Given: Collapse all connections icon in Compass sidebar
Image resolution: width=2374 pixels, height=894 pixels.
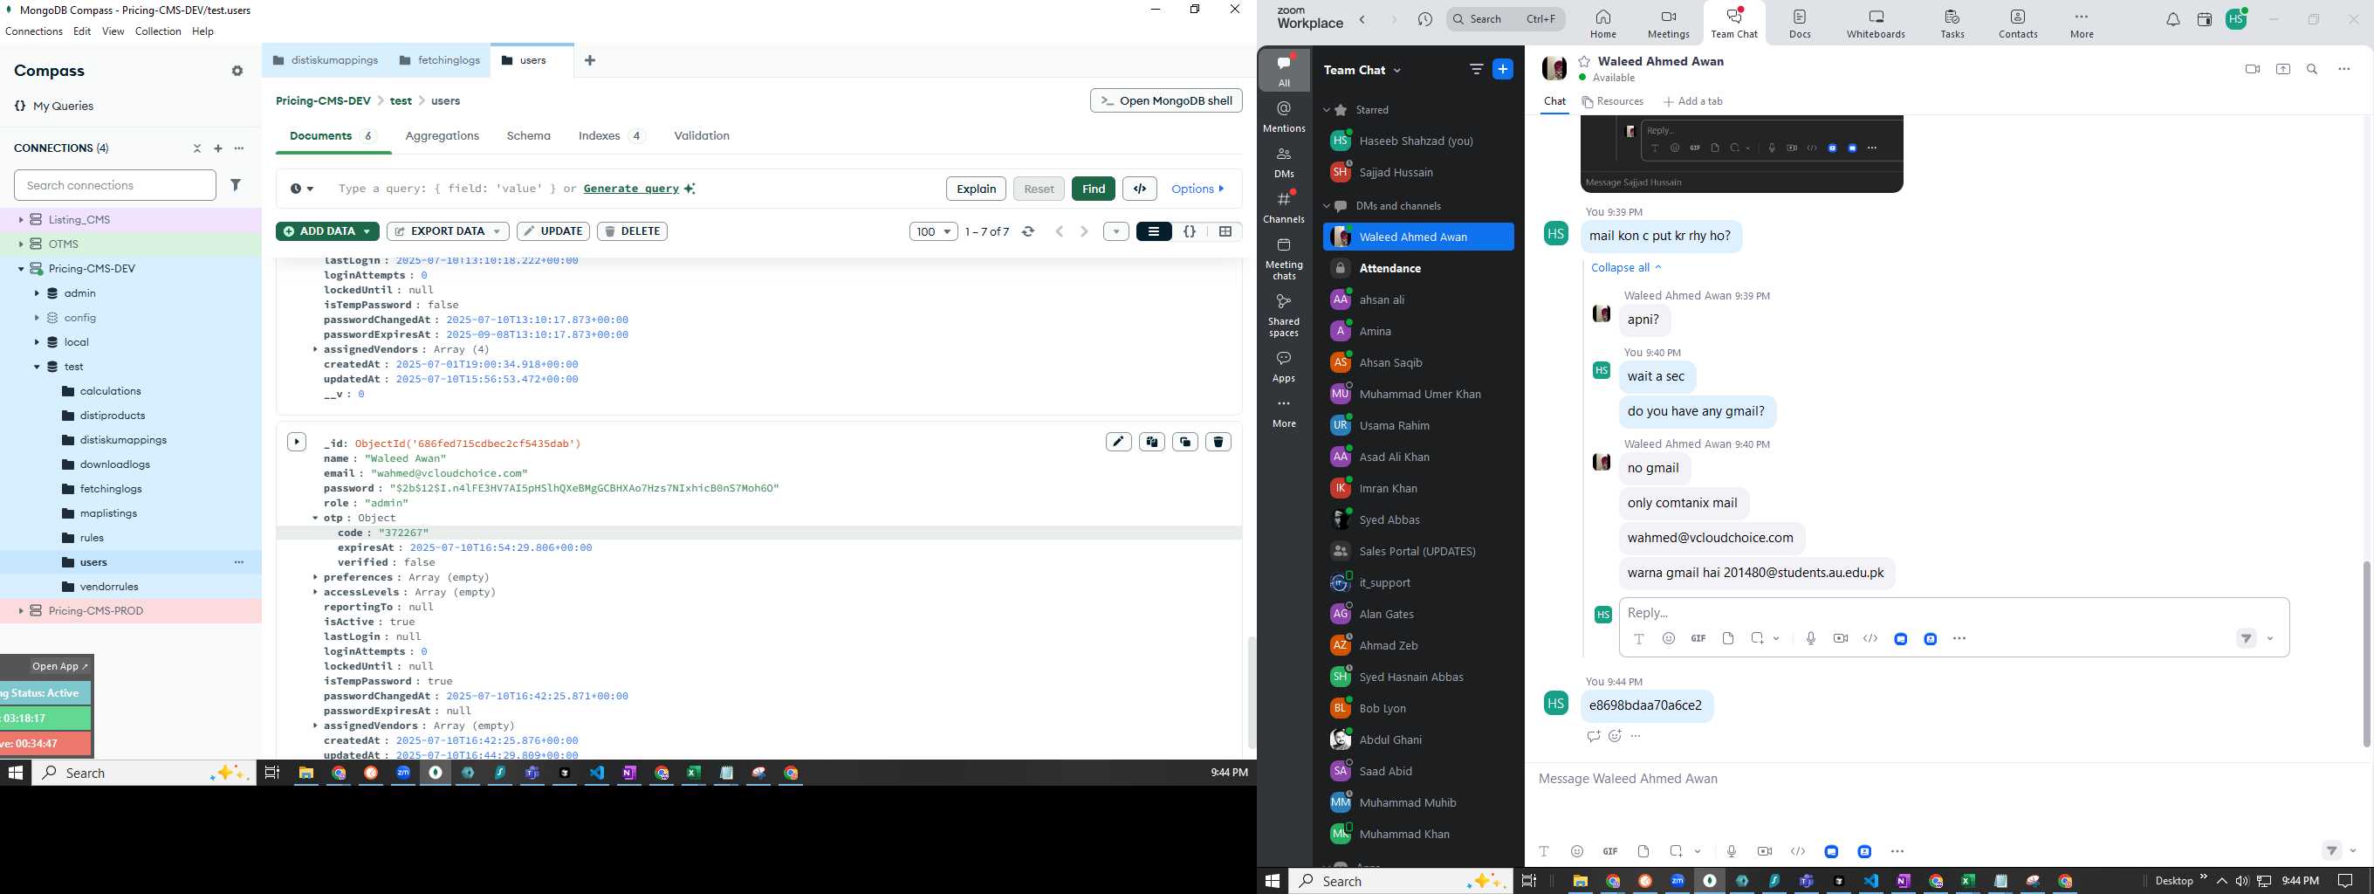Looking at the screenshot, I should (x=197, y=148).
